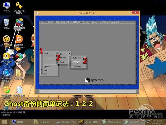Image resolution: width=166 pixels, height=125 pixels.
Task: Switch to the X:\Program taskbar item
Action: (111, 122)
